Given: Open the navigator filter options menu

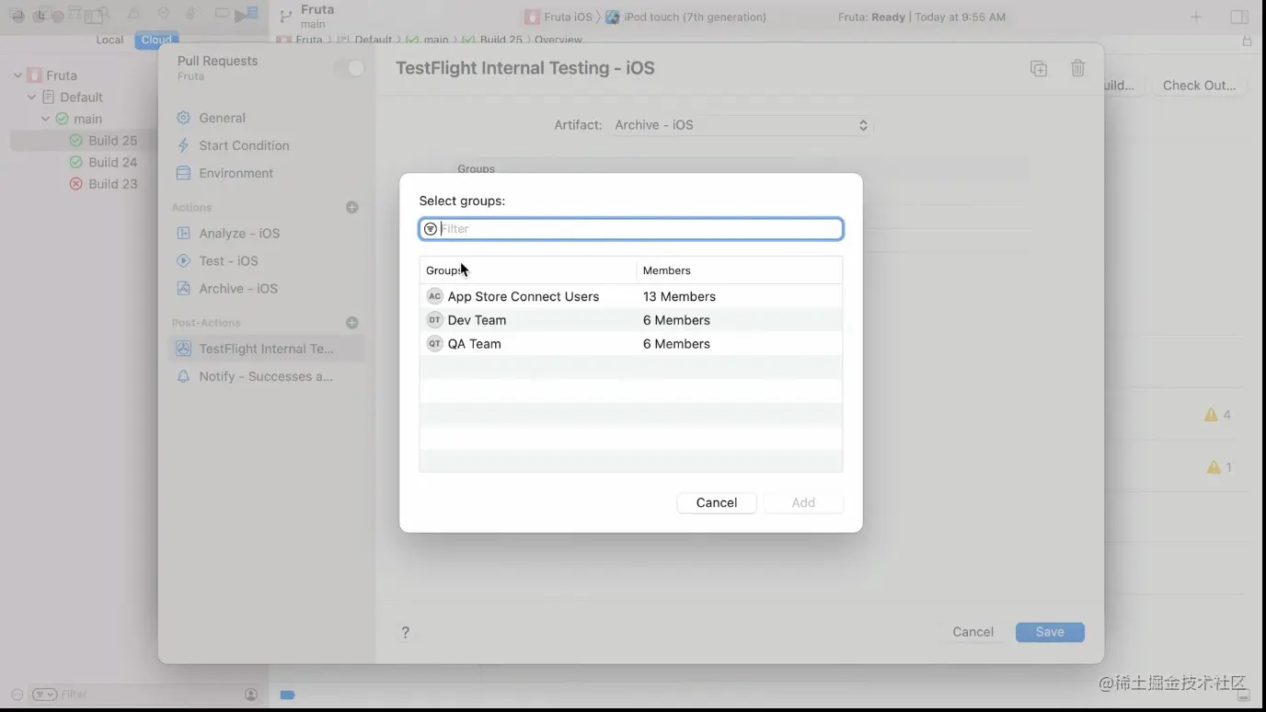Looking at the screenshot, I should coord(44,695).
